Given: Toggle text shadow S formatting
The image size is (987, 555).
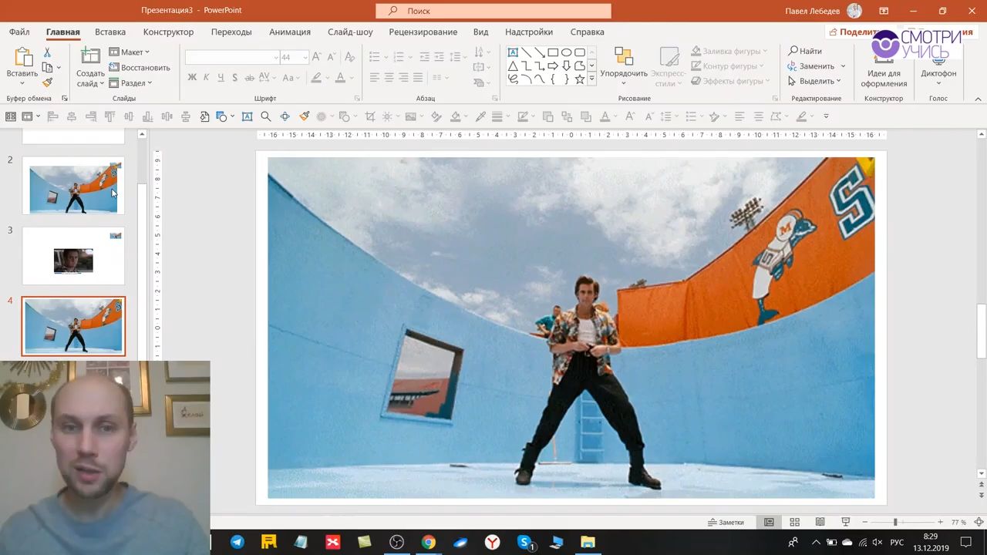Looking at the screenshot, I should pyautogui.click(x=234, y=78).
